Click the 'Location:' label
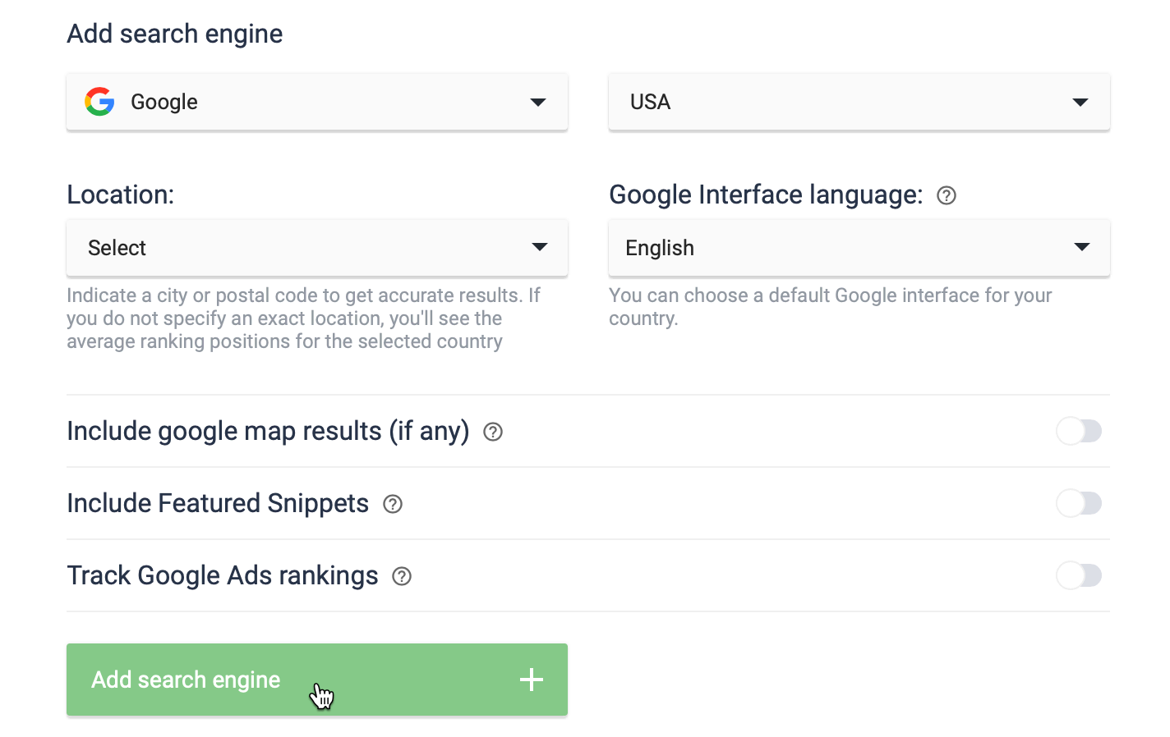 click(x=121, y=195)
